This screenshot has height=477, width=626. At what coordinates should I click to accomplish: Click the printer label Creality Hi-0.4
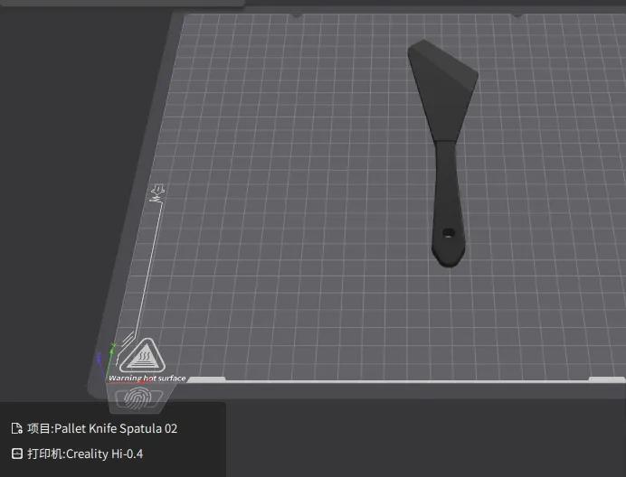coord(105,454)
